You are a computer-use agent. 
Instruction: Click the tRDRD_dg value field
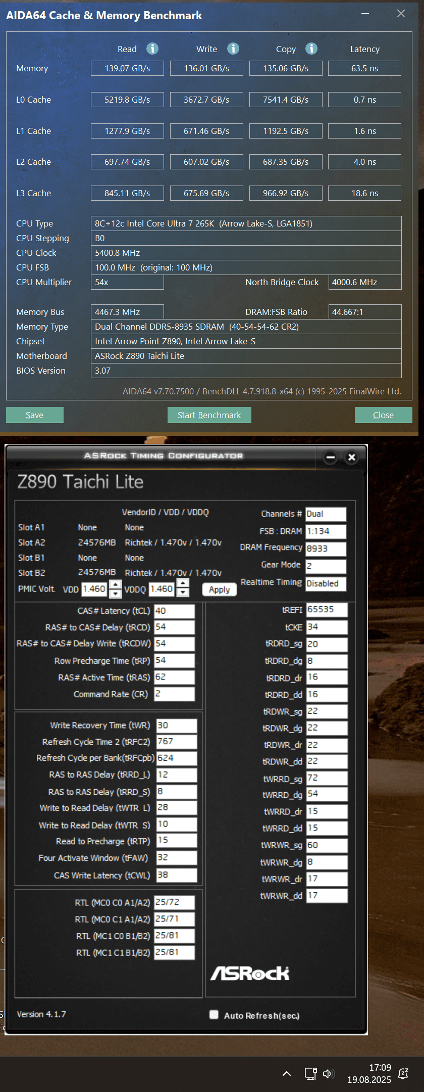click(x=327, y=661)
